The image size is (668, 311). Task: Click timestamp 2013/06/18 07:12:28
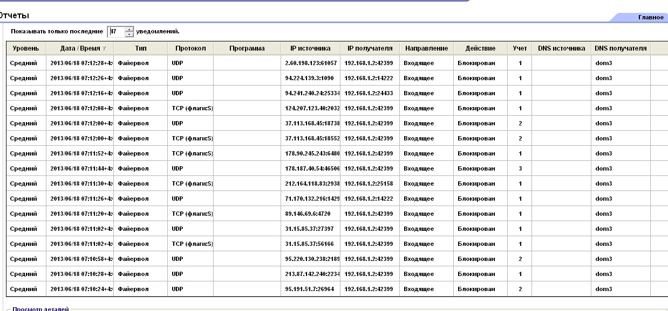point(81,63)
